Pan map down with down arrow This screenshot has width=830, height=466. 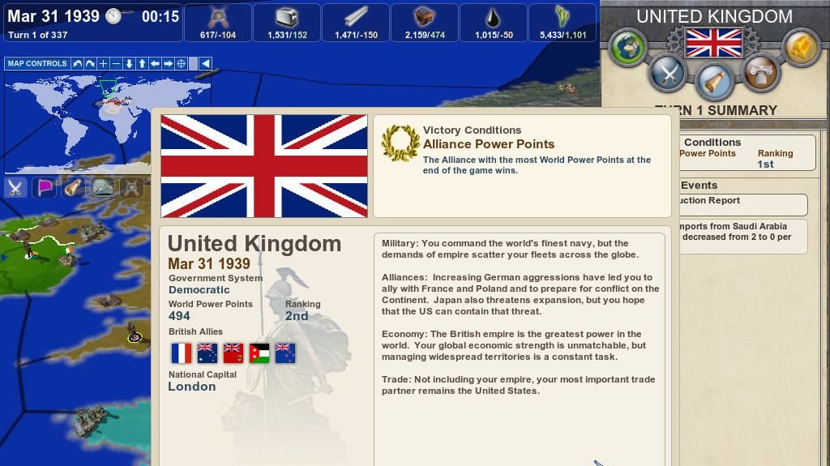click(129, 63)
